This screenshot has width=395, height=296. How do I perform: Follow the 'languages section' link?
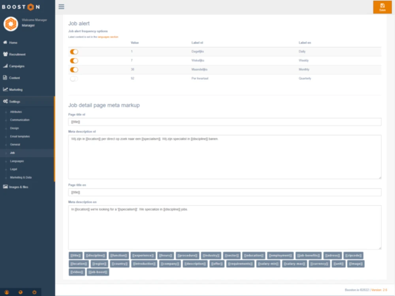tap(109, 37)
